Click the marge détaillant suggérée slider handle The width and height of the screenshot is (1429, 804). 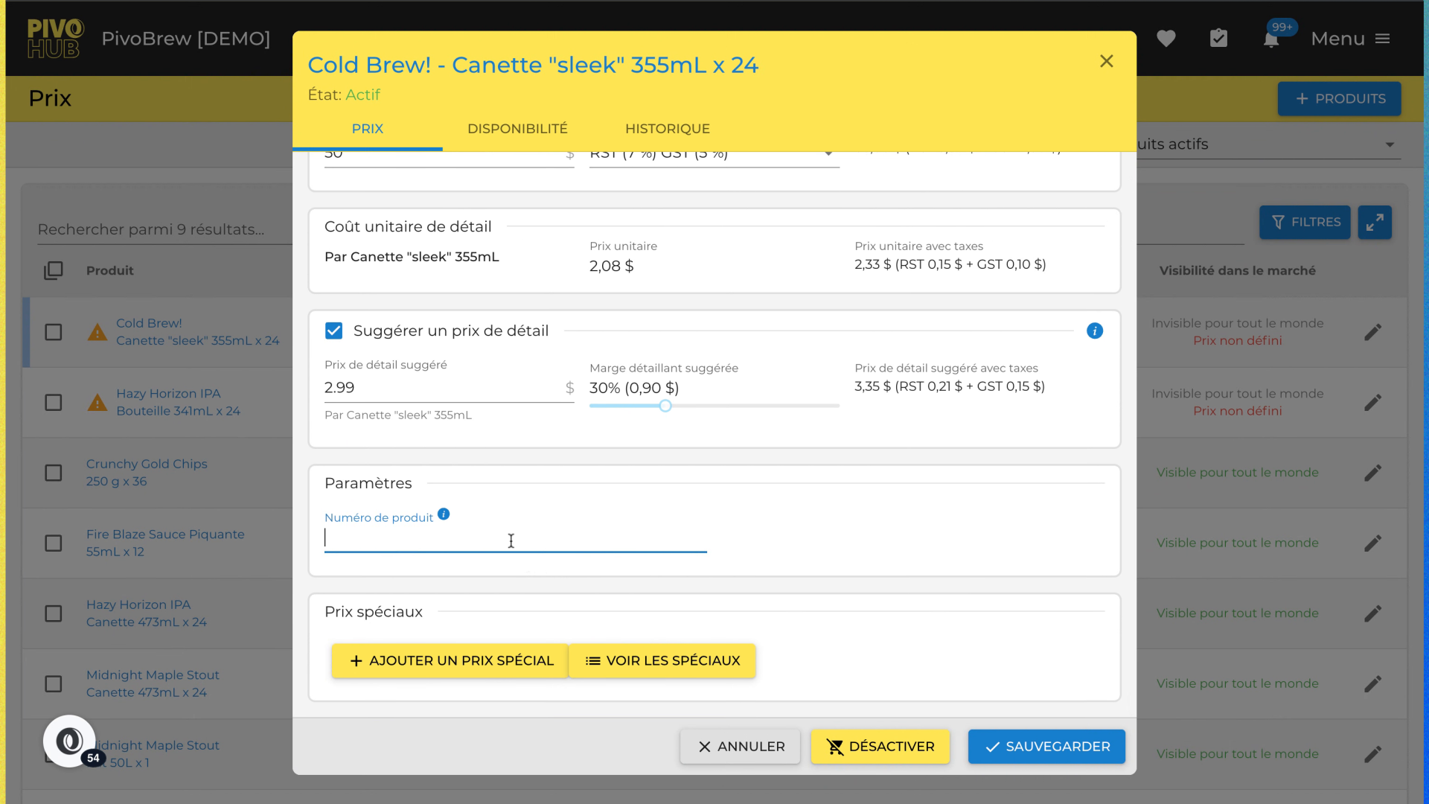click(x=665, y=406)
